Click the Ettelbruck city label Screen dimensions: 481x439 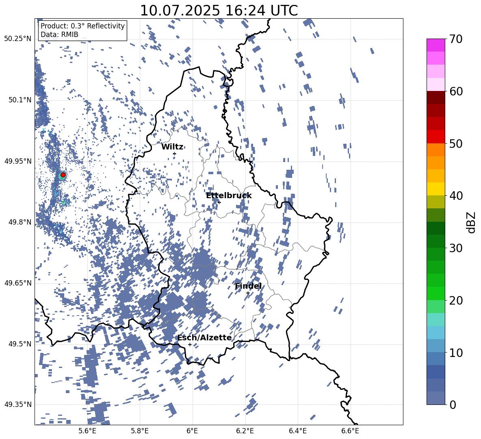pos(229,196)
